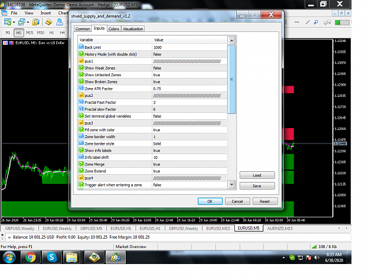Select the trendline drawing tool

308,22
